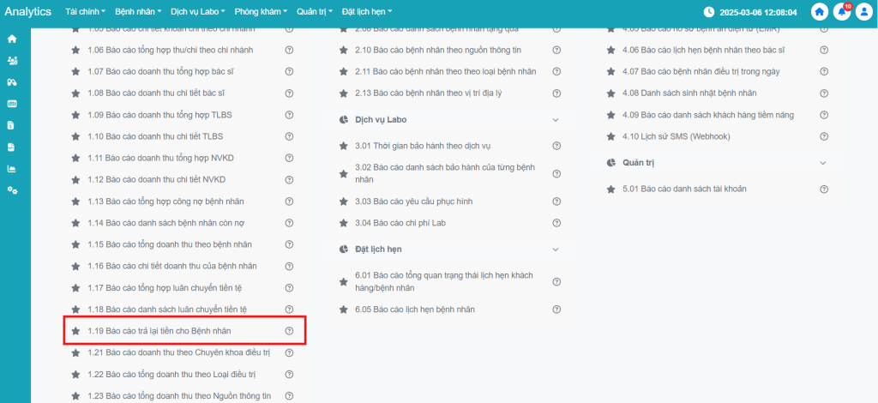The width and height of the screenshot is (878, 403).
Task: Star report 1.07 doanh thu tổng hợp bác sĩ
Action: (x=76, y=70)
